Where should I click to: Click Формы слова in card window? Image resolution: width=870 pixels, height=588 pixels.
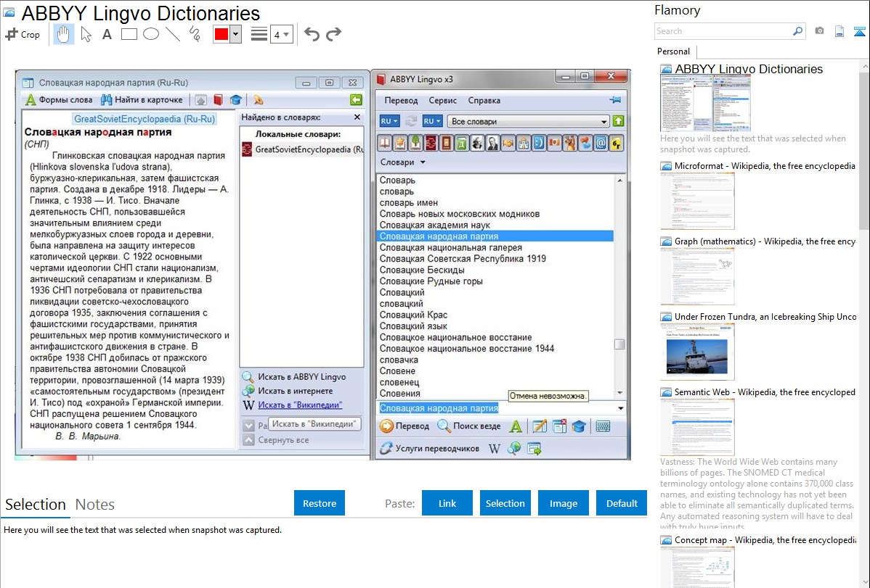click(x=59, y=100)
